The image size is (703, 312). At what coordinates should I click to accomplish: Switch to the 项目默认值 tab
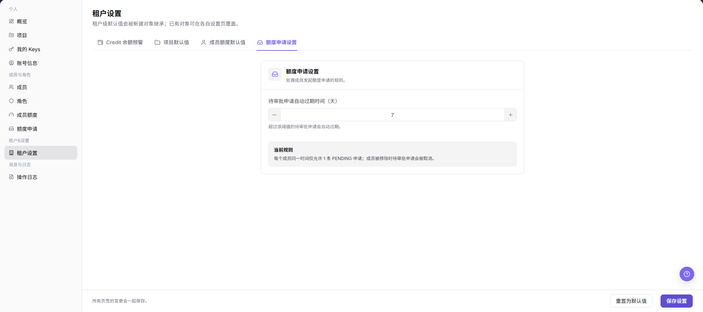172,42
